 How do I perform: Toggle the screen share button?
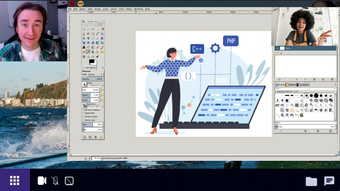click(x=69, y=180)
